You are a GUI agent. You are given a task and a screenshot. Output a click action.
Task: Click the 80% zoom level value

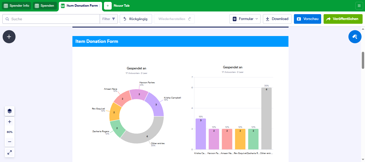click(x=10, y=132)
